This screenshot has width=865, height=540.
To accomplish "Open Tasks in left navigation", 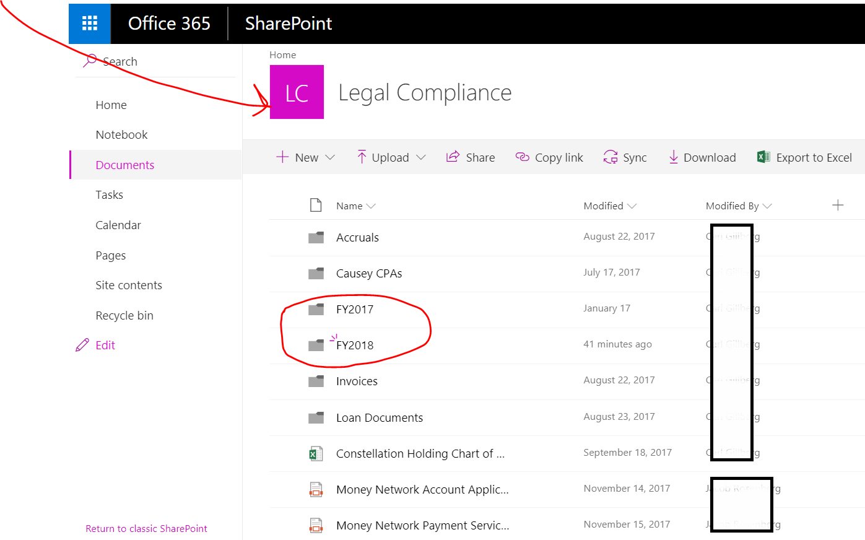I will click(109, 194).
